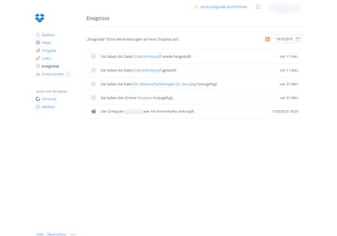Viewport: 337px width, 236px height.
Task: Open notifications bell icon
Action: coord(258,7)
